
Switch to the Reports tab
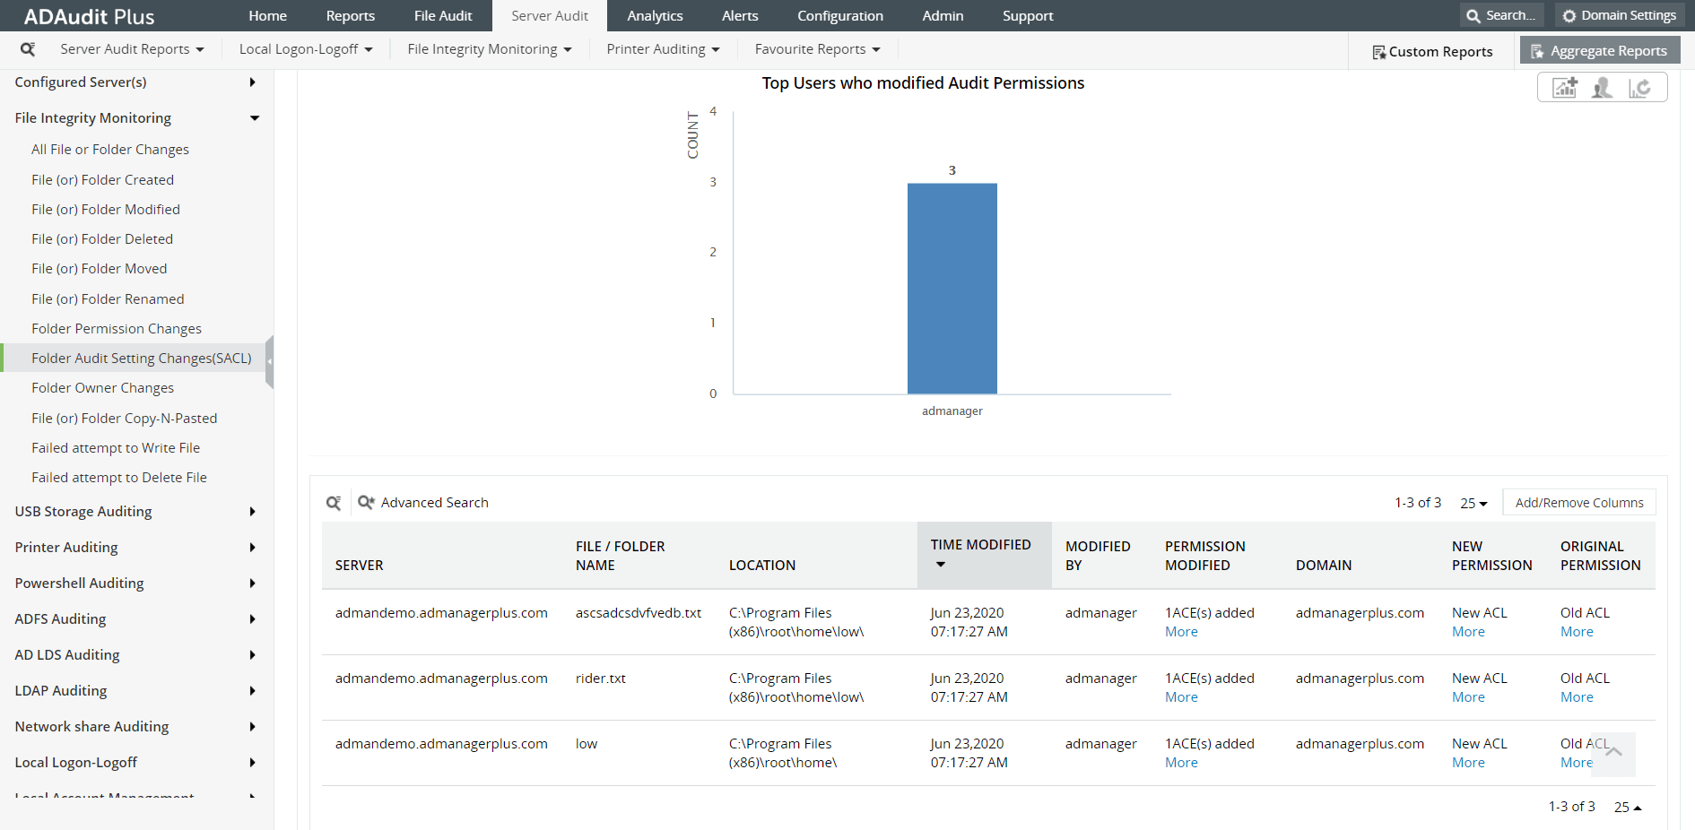pyautogui.click(x=351, y=16)
